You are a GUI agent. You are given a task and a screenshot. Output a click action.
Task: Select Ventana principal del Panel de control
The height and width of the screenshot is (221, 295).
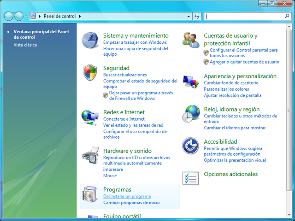[41, 35]
